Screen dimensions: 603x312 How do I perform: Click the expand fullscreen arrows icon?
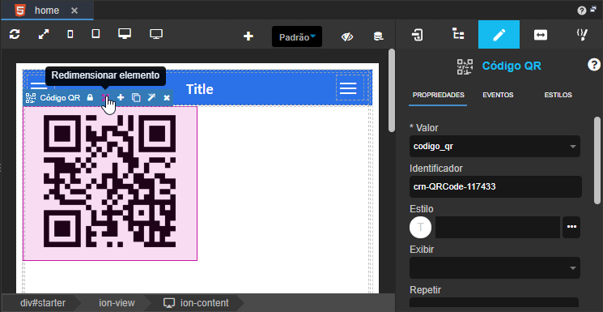pos(44,34)
